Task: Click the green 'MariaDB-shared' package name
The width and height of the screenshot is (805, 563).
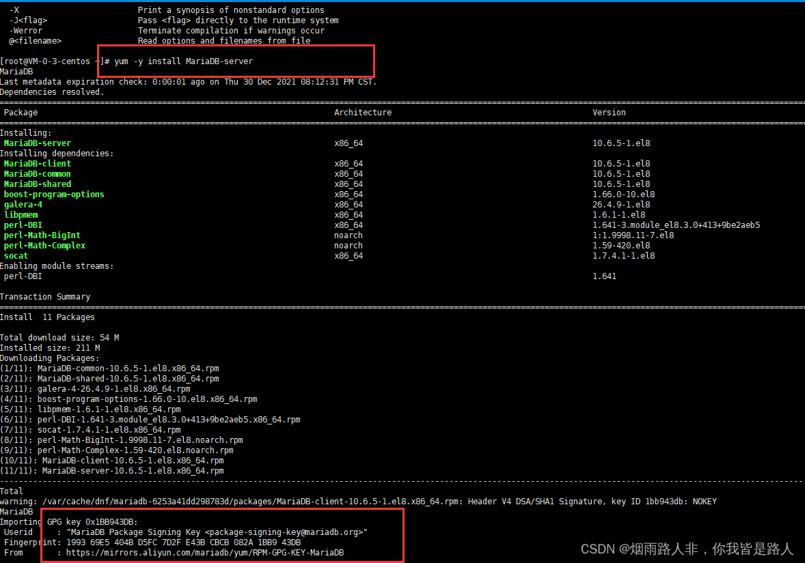Action: [x=38, y=184]
